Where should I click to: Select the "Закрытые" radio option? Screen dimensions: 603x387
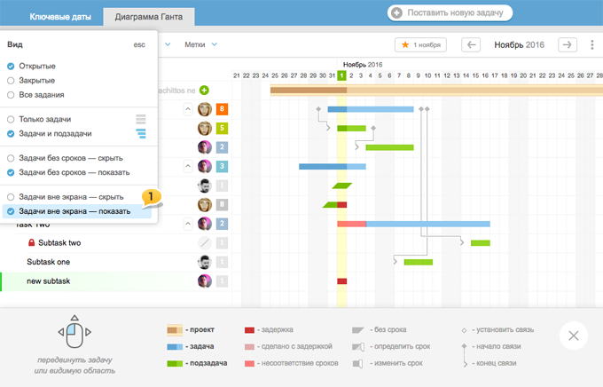tap(11, 80)
